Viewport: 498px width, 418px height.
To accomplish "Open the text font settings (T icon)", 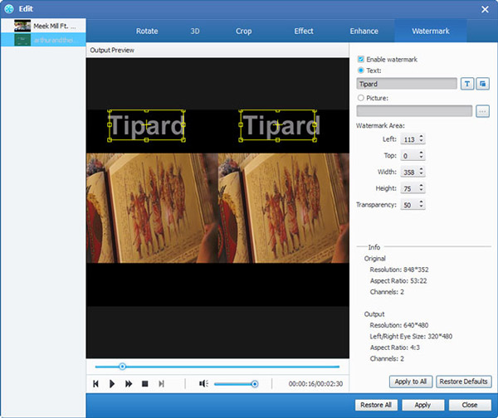I will pos(467,84).
